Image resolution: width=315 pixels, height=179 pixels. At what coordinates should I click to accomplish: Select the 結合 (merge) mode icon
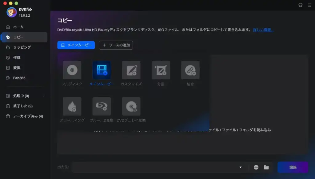click(x=190, y=70)
